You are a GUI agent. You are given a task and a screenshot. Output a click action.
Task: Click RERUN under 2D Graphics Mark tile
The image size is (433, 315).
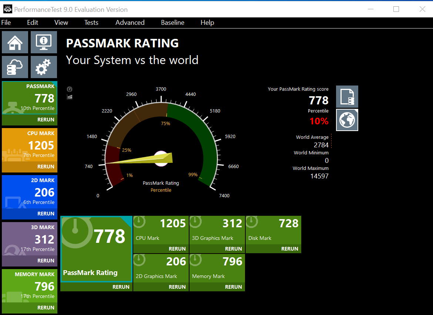177,287
